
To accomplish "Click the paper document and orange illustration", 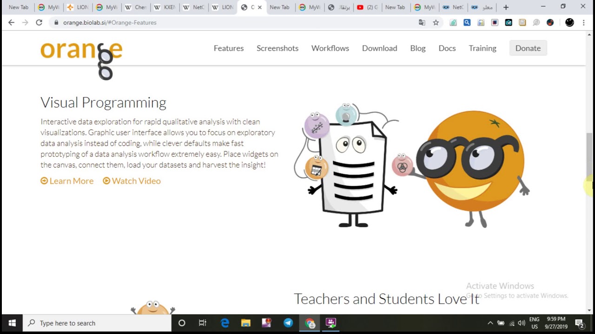I will 411,166.
